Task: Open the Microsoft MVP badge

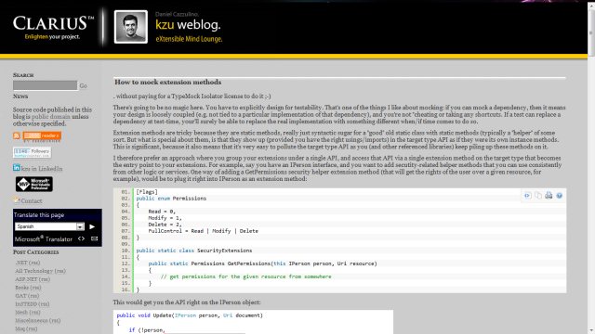Action: point(34,184)
